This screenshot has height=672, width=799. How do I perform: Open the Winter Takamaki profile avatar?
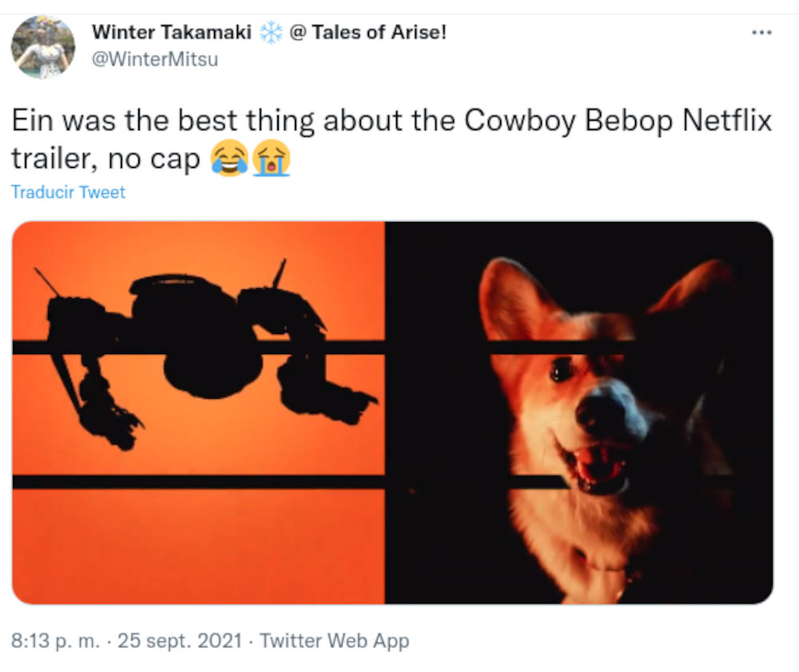point(43,47)
